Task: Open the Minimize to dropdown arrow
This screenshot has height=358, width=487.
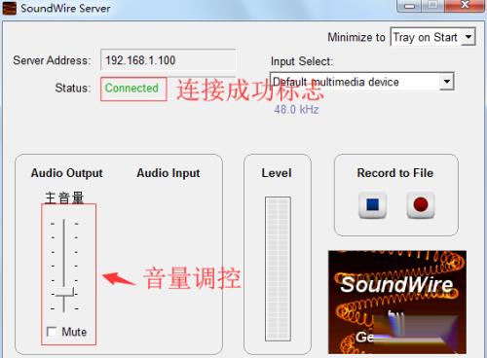Action: point(468,37)
